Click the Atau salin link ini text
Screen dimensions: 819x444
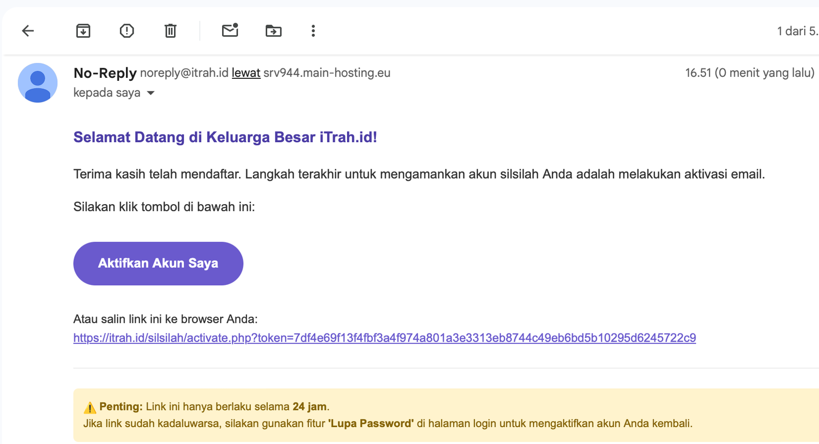[165, 319]
